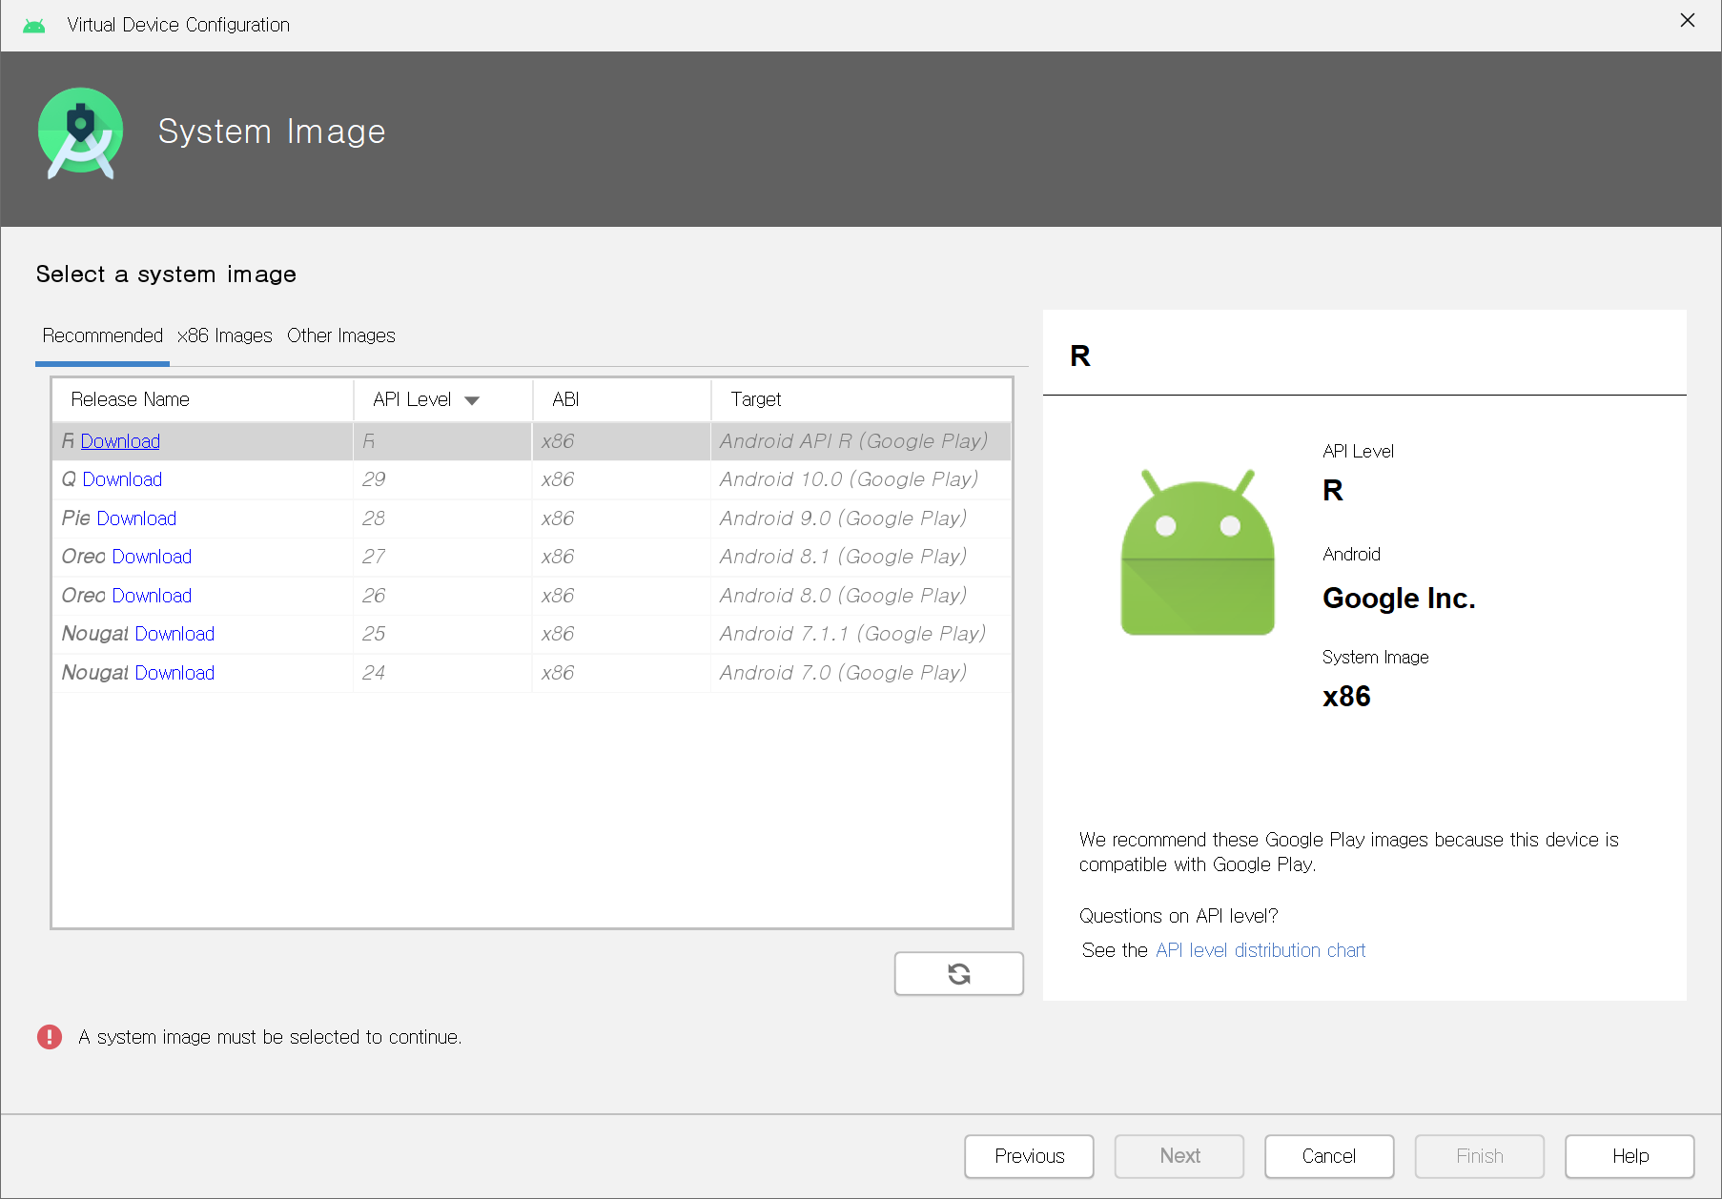Switch to the Recommended tab
1722x1199 pixels.
[x=103, y=335]
